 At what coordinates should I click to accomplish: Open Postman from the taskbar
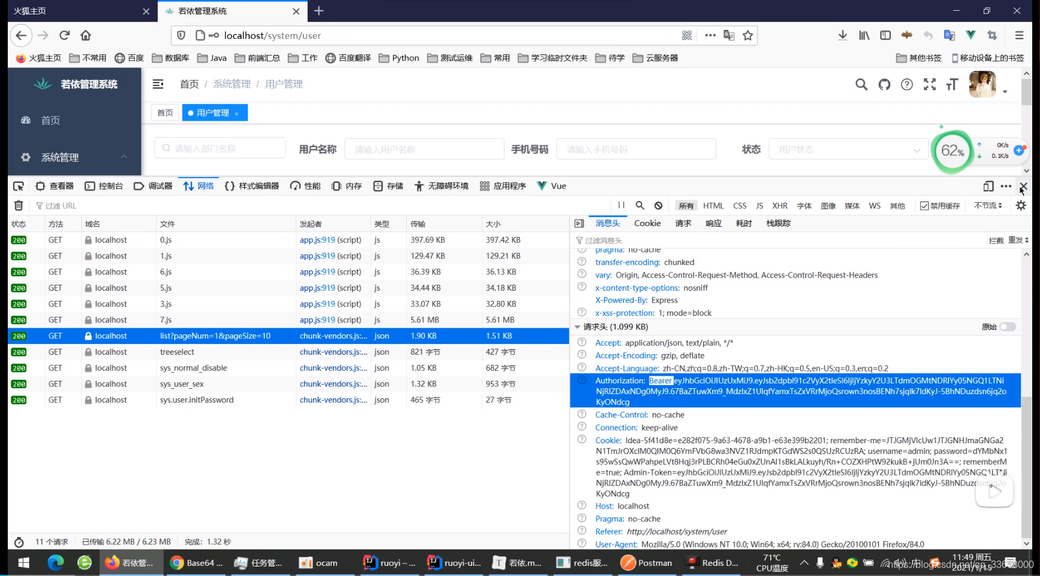coord(646,563)
